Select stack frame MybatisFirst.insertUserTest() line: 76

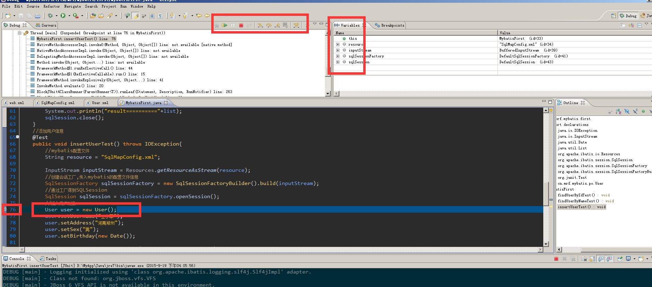[x=76, y=39]
